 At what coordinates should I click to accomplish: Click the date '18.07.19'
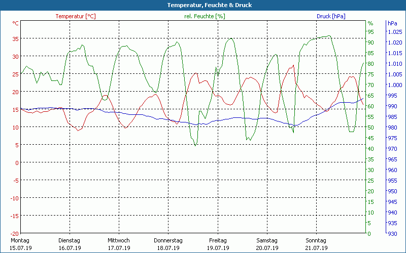click(168, 248)
